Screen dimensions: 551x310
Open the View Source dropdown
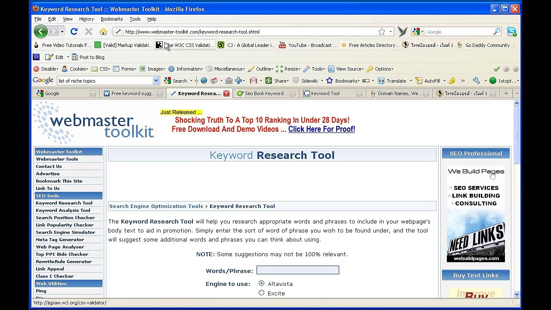[346, 69]
